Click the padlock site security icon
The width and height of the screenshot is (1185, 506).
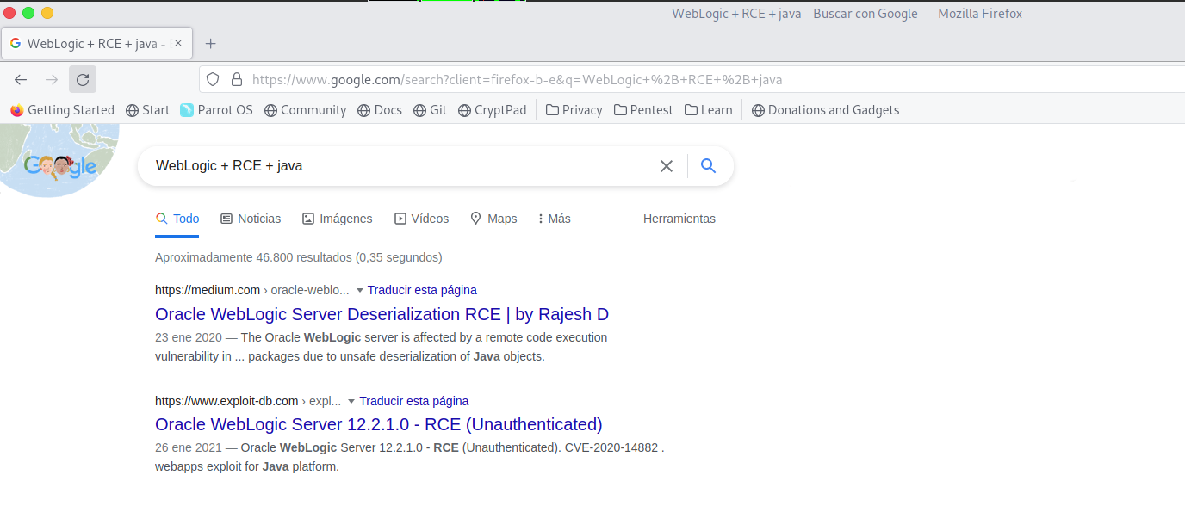coord(237,80)
